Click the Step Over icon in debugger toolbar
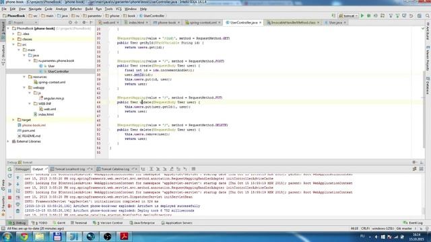Image resolution: width=431 pixels, height=242 pixels. coord(151,169)
